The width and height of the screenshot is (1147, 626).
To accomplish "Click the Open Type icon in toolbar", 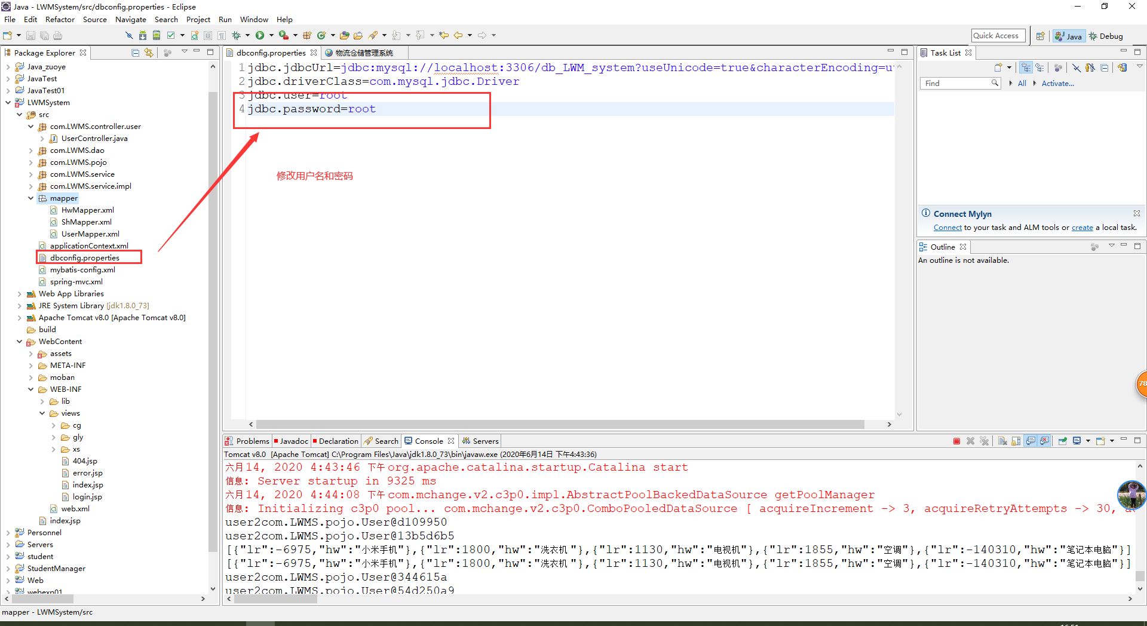I will tap(344, 35).
